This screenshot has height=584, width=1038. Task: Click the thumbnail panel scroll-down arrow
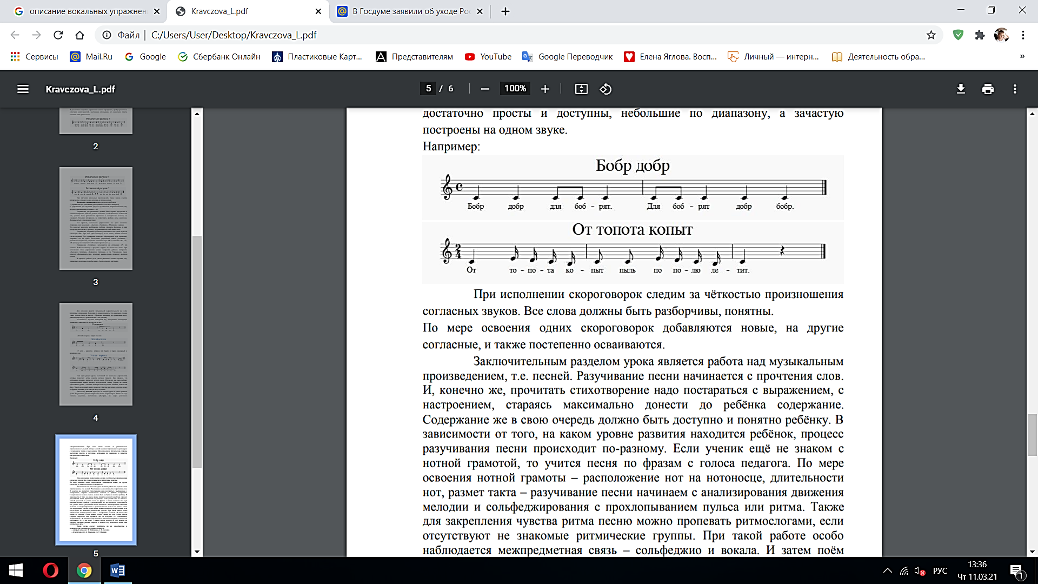click(197, 552)
